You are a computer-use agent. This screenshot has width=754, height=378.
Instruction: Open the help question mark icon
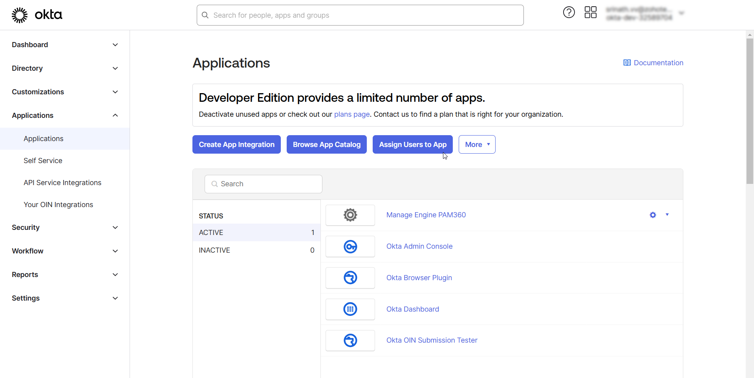point(569,12)
